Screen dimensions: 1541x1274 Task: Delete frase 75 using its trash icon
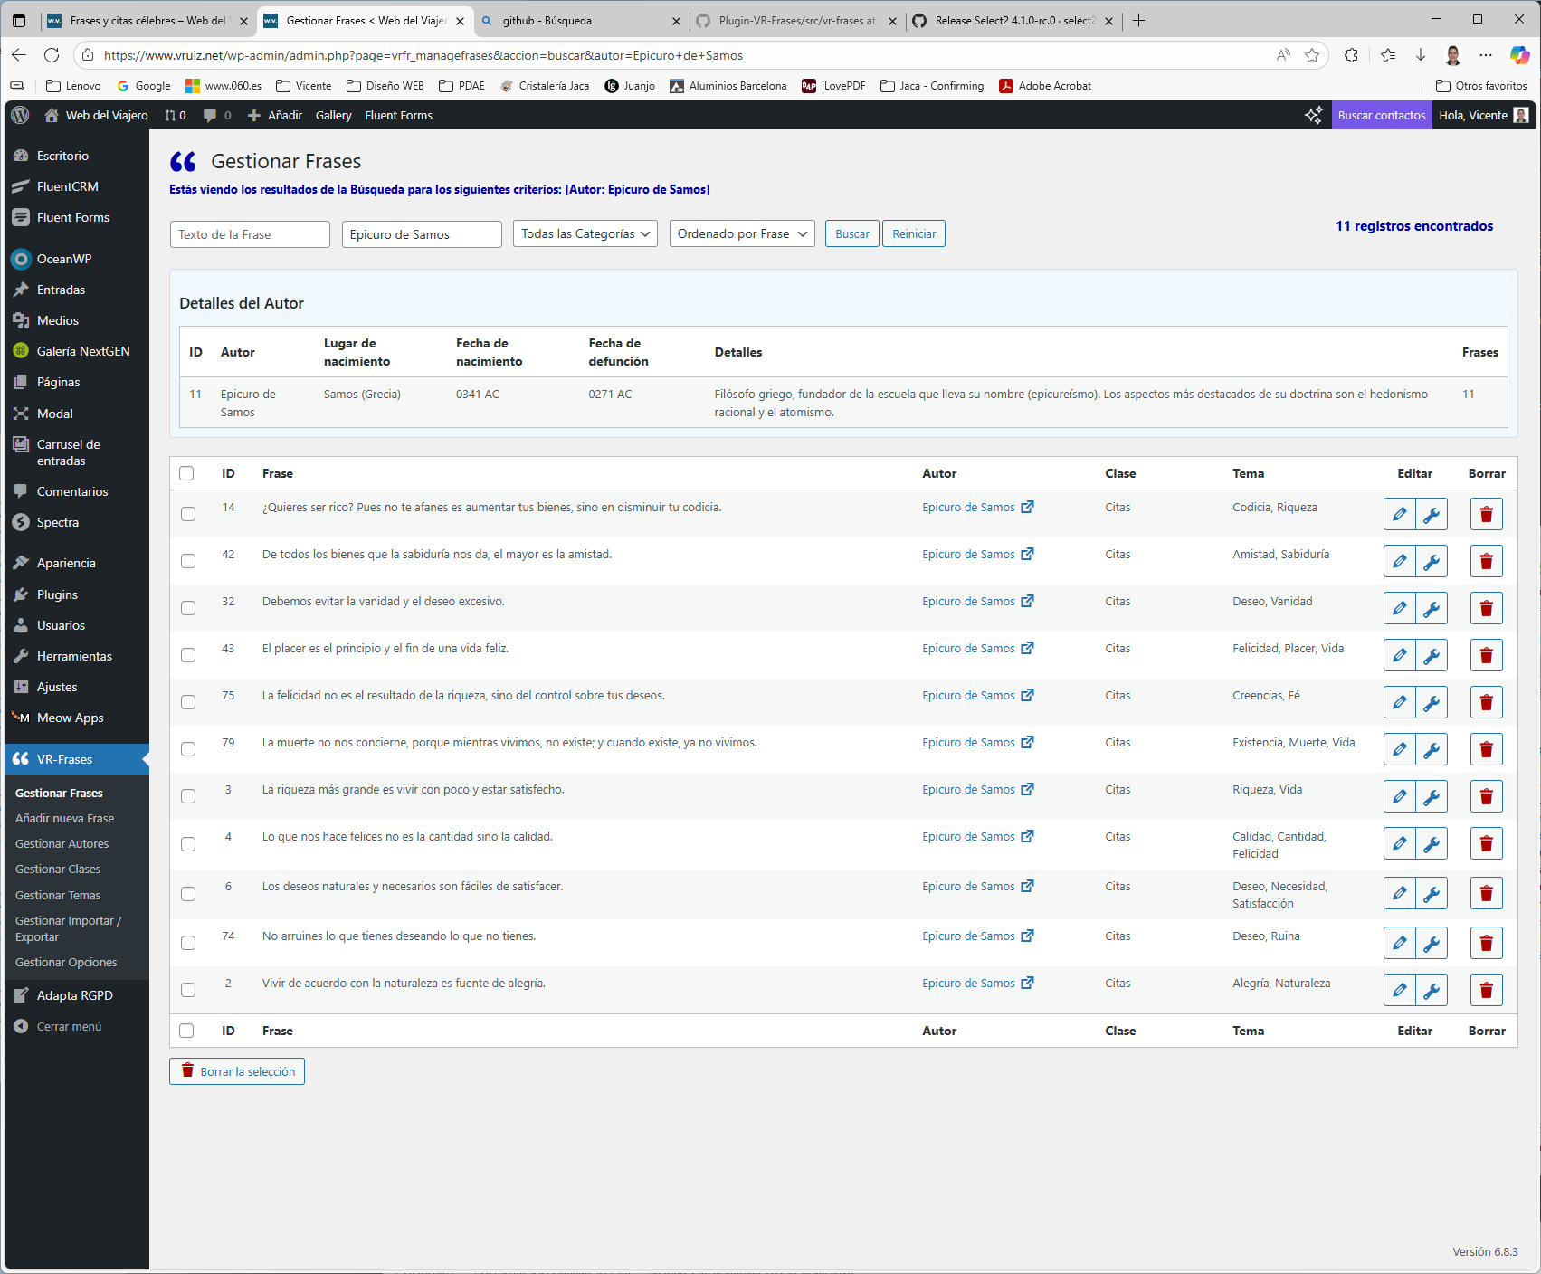1486,701
